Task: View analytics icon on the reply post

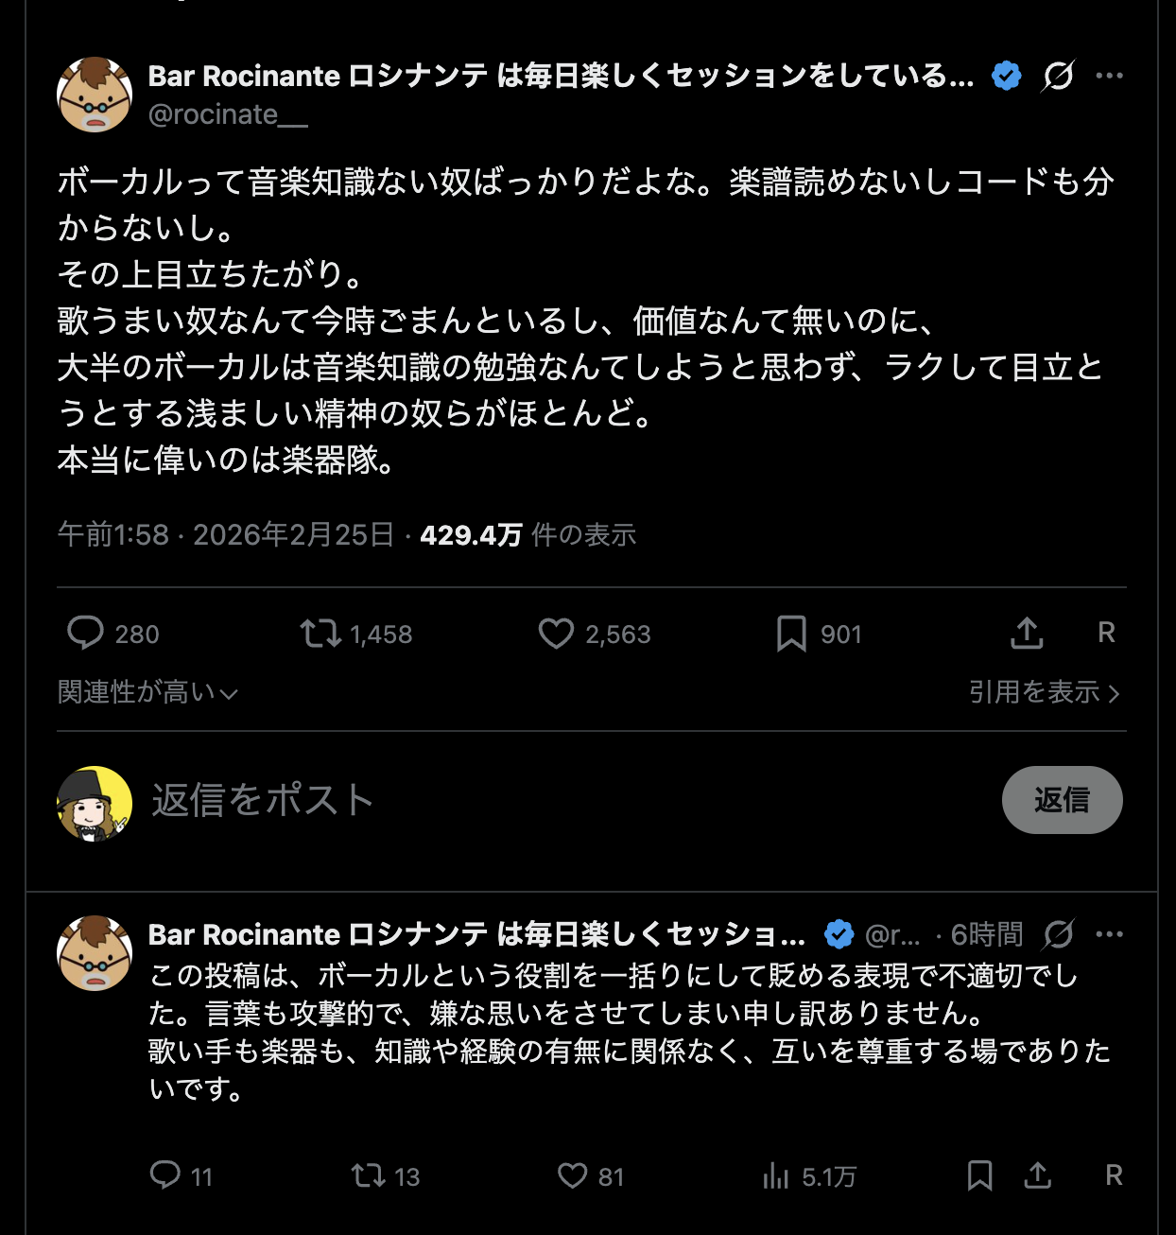Action: [x=776, y=1176]
